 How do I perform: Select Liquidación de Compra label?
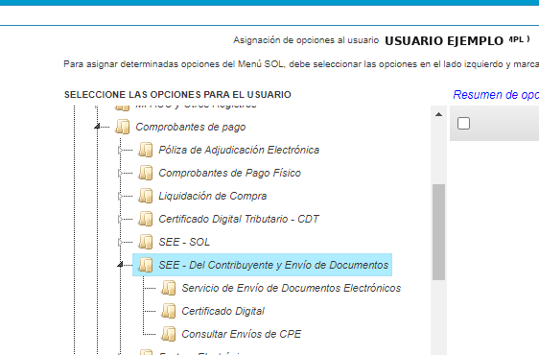[213, 196]
